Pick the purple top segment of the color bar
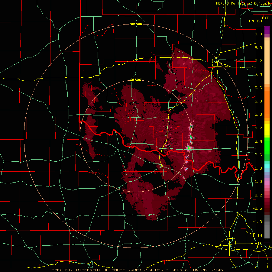The width and height of the screenshot is (272, 272). pyautogui.click(x=267, y=31)
